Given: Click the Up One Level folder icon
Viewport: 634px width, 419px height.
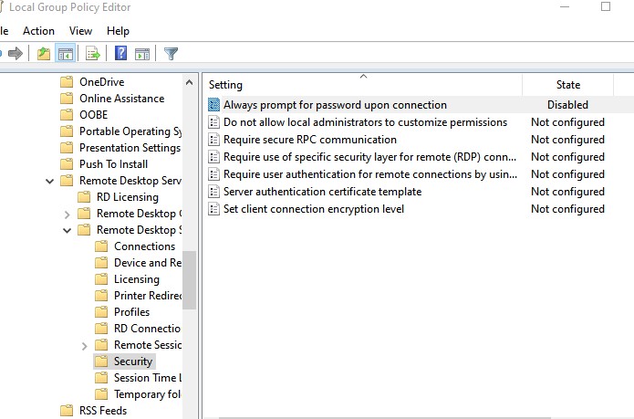Looking at the screenshot, I should [44, 54].
